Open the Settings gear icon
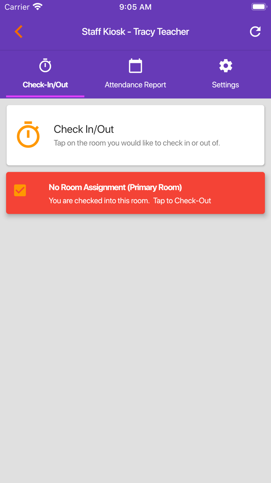The width and height of the screenshot is (271, 483). pos(226,66)
